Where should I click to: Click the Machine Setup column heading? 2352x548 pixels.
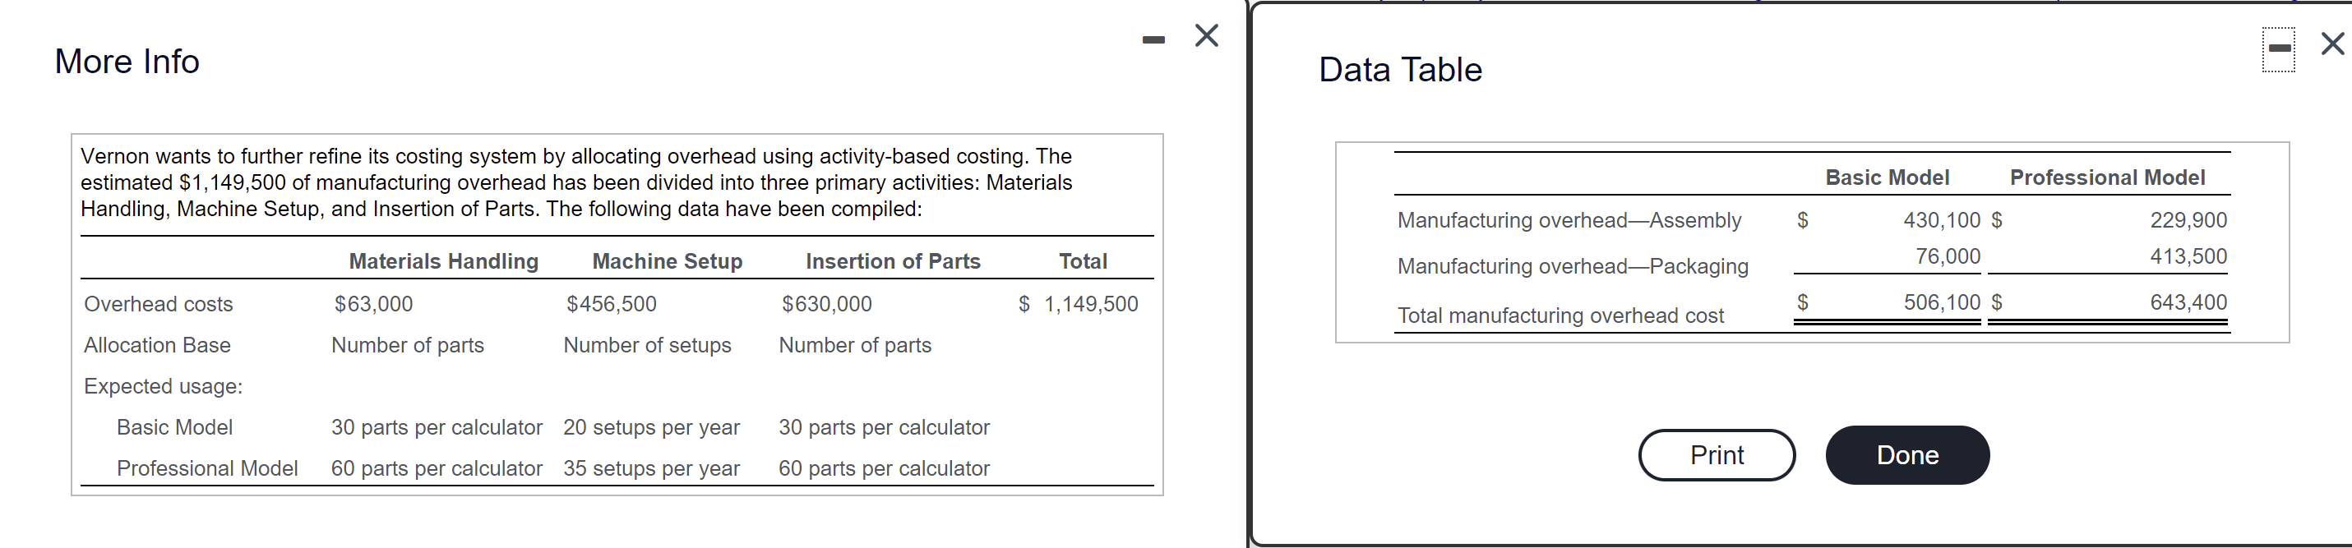pyautogui.click(x=667, y=260)
